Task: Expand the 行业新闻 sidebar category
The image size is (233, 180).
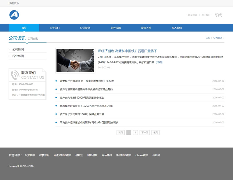Action: pyautogui.click(x=18, y=56)
